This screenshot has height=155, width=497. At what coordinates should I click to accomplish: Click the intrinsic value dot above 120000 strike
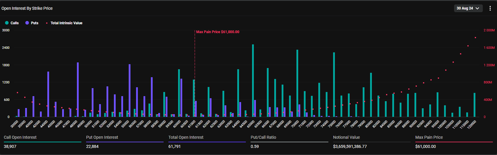point(475,38)
